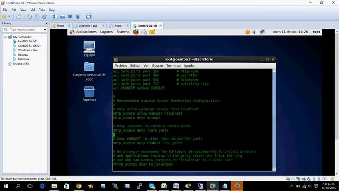Click the network connection panel icon
The image size is (339, 191).
point(262,32)
